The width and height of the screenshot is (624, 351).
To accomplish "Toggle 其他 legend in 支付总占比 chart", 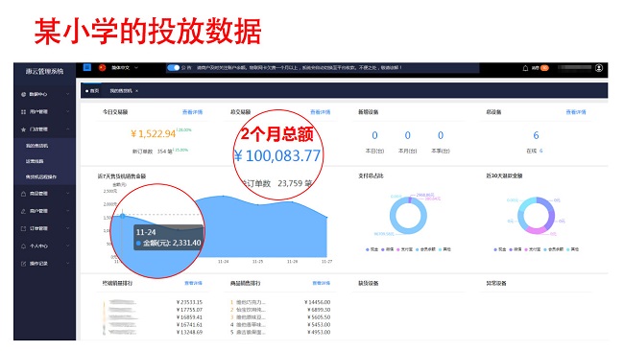I will click(444, 249).
